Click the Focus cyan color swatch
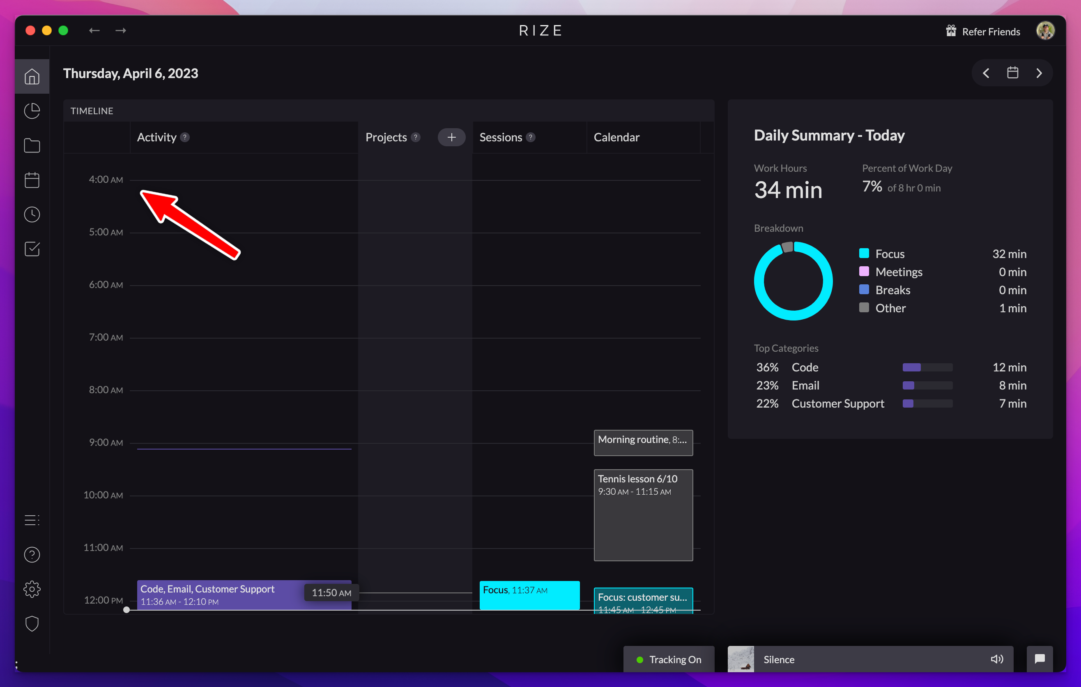 [x=864, y=253]
